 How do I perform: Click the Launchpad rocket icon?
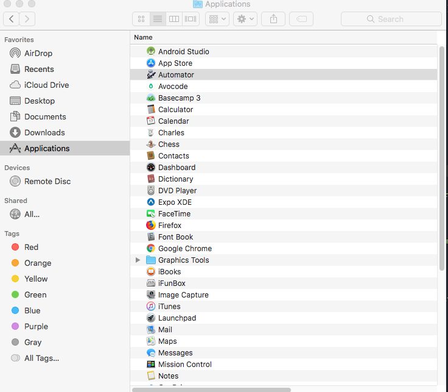[150, 318]
